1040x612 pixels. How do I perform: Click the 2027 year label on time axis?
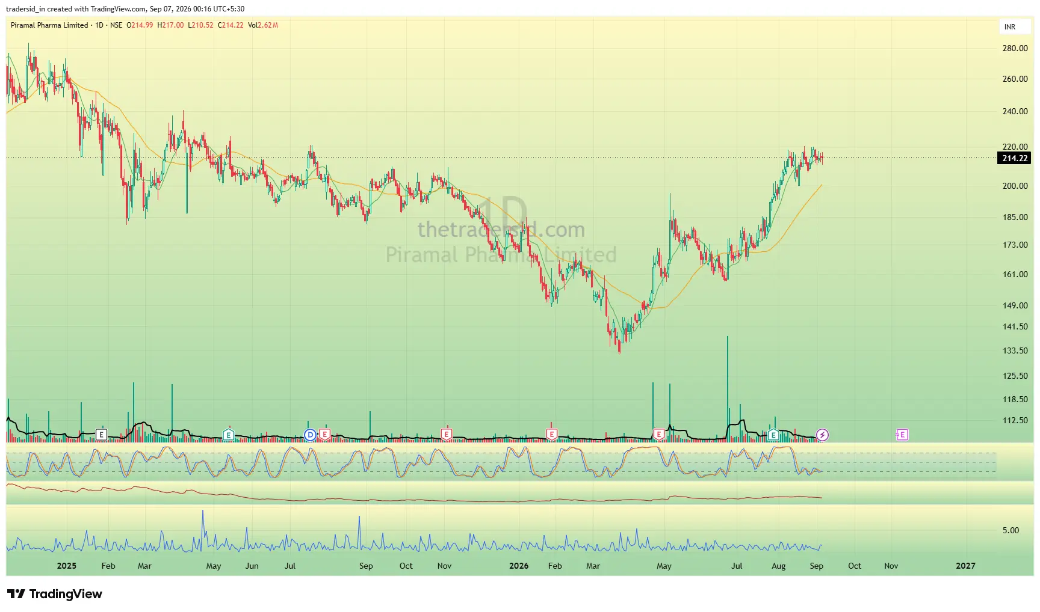click(965, 566)
